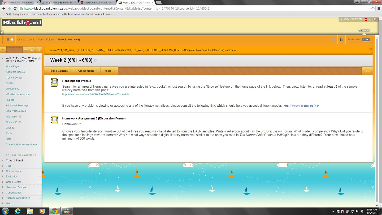The height and width of the screenshot is (215, 382).
Task: Click the Readings for Week 2 item icon
Action: coord(54,83)
